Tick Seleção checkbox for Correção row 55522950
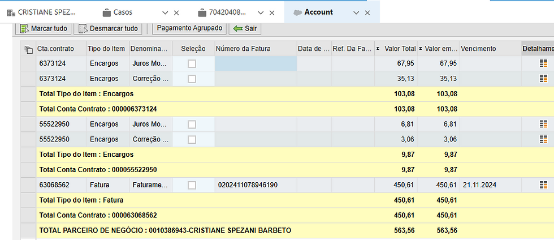554x240 pixels. [192, 139]
